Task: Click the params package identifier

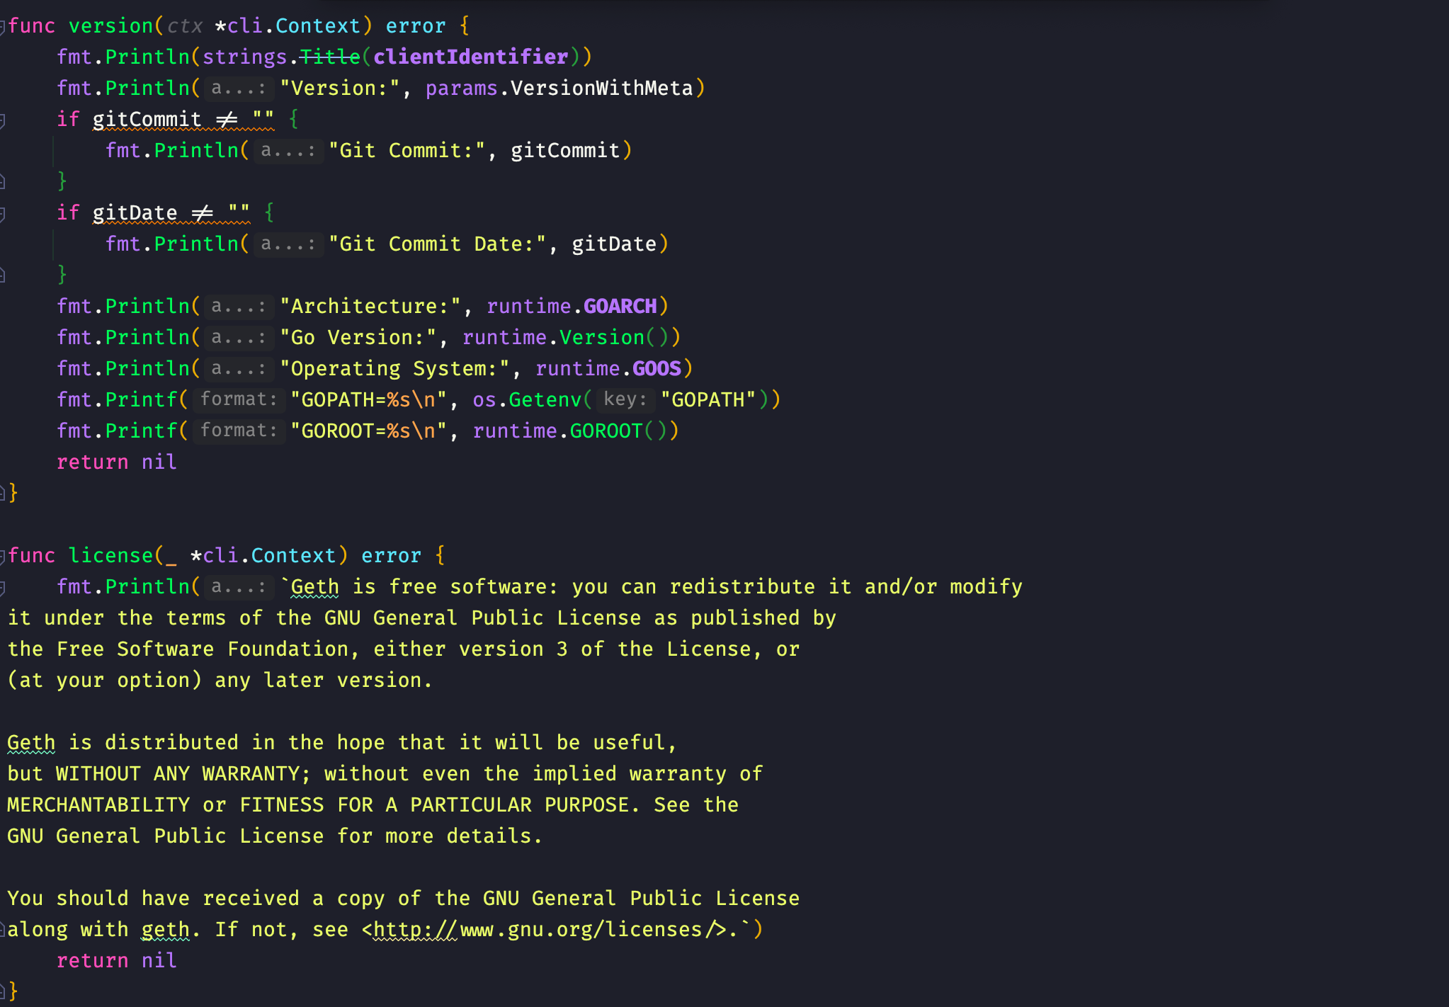Action: click(462, 89)
